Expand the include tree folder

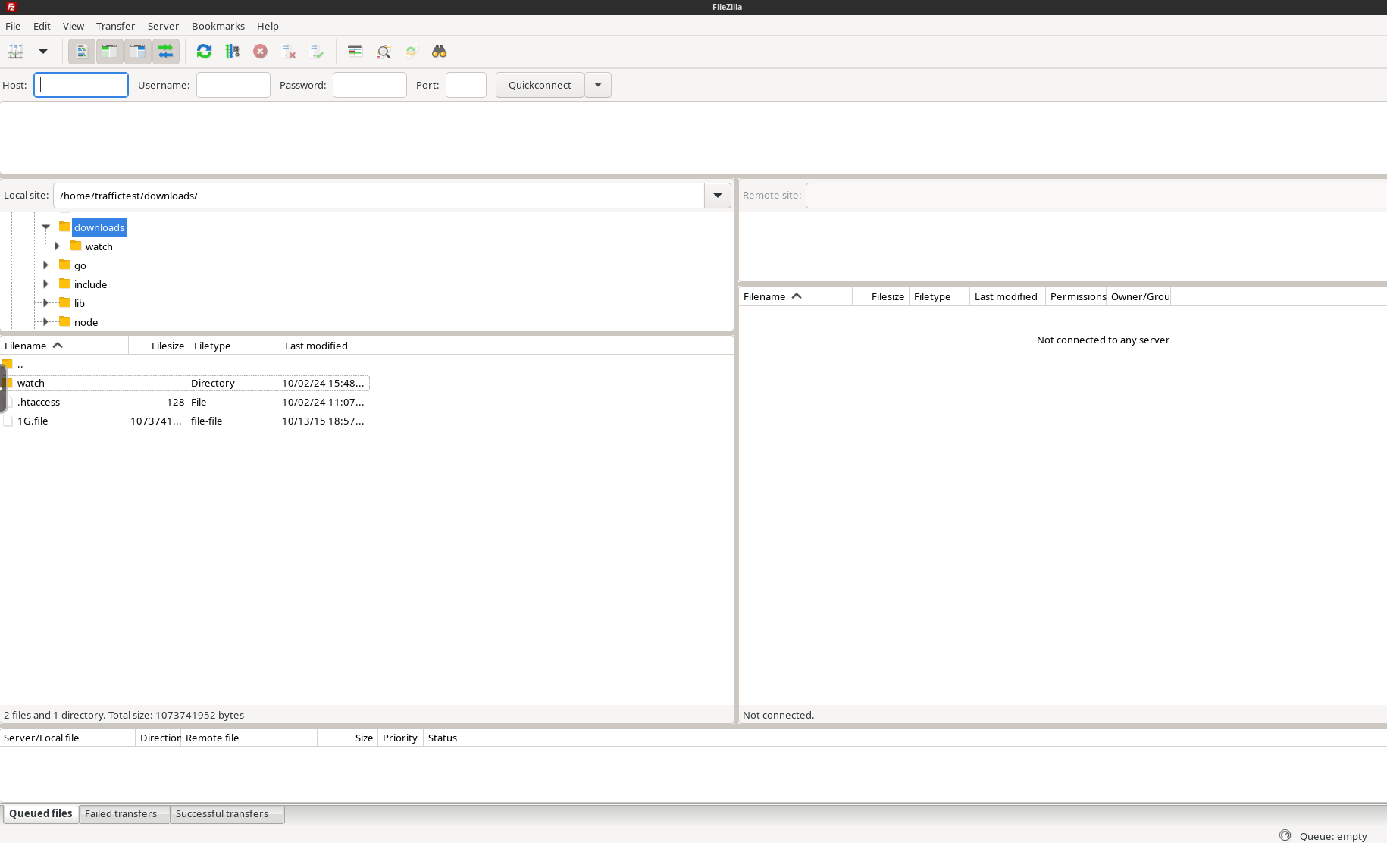(x=45, y=284)
